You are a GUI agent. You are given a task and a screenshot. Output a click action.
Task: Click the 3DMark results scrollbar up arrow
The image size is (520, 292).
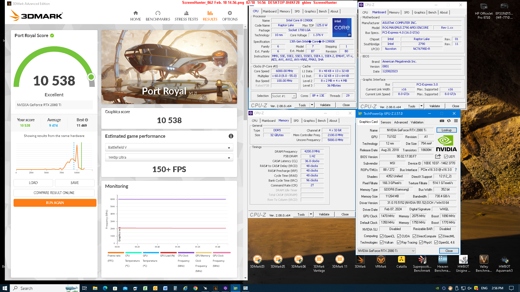(x=246, y=27)
